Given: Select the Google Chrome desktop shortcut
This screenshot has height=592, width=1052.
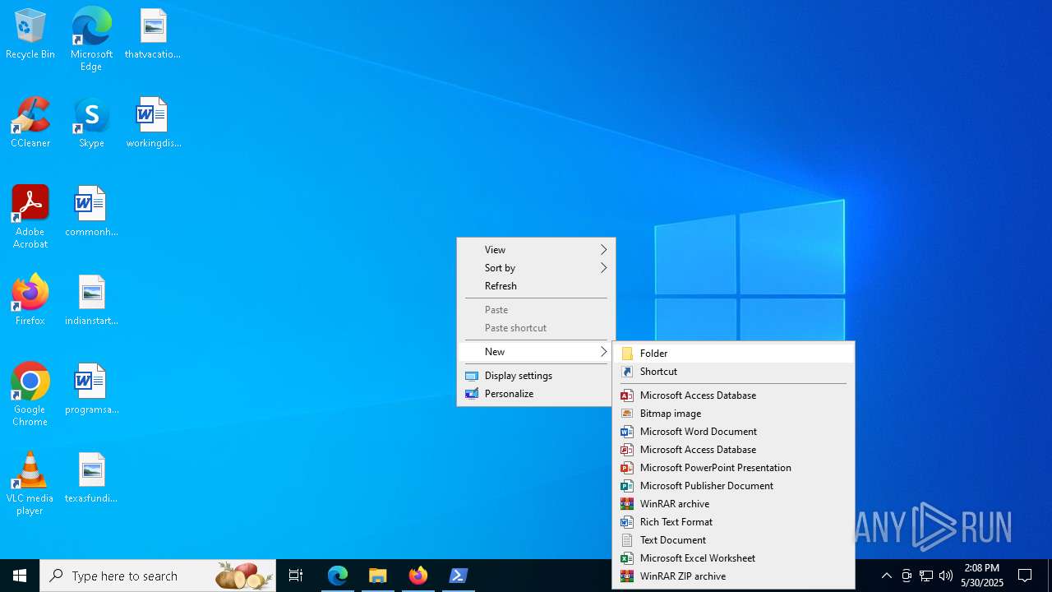Looking at the screenshot, I should 30,395.
